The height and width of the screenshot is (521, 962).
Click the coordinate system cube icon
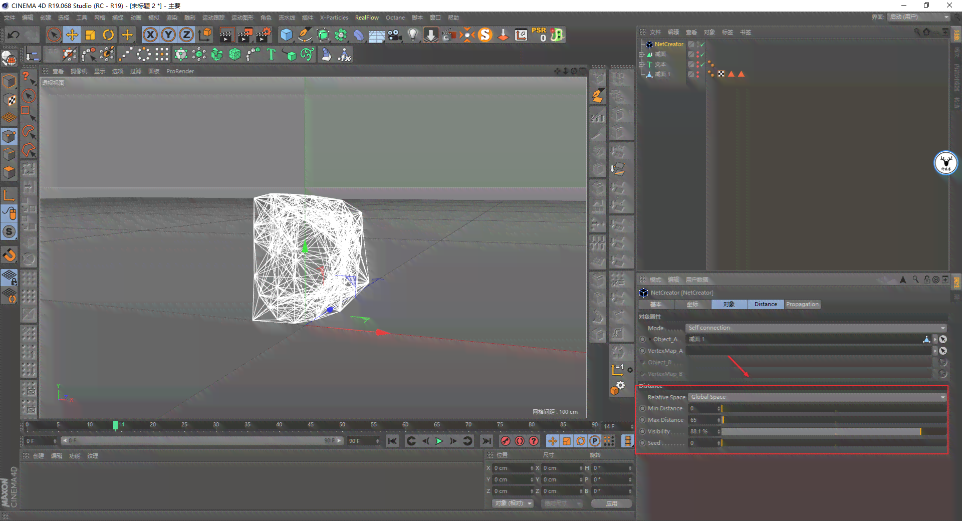(x=205, y=35)
